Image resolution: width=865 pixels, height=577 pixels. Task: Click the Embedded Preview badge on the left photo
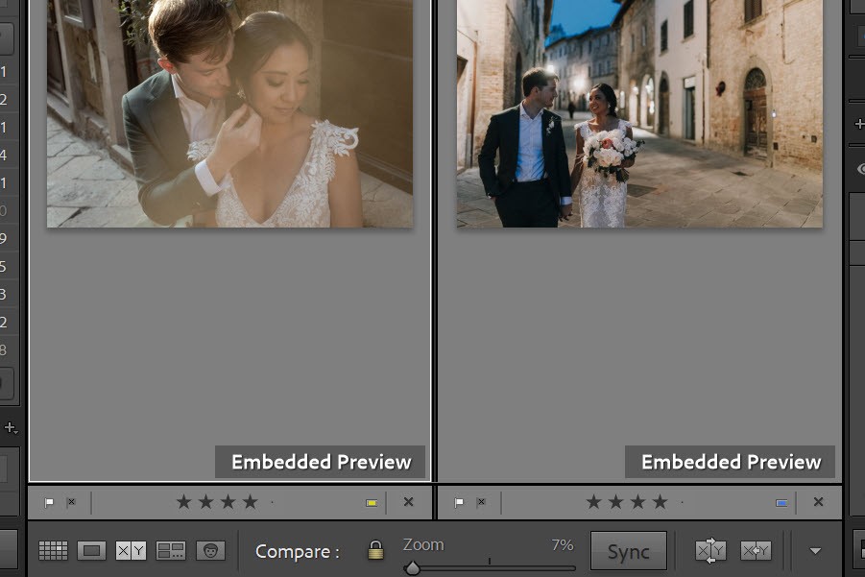coord(321,462)
